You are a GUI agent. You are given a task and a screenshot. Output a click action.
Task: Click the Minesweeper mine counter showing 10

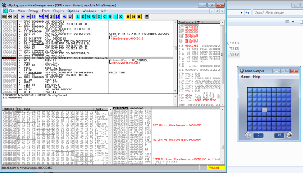279,135
